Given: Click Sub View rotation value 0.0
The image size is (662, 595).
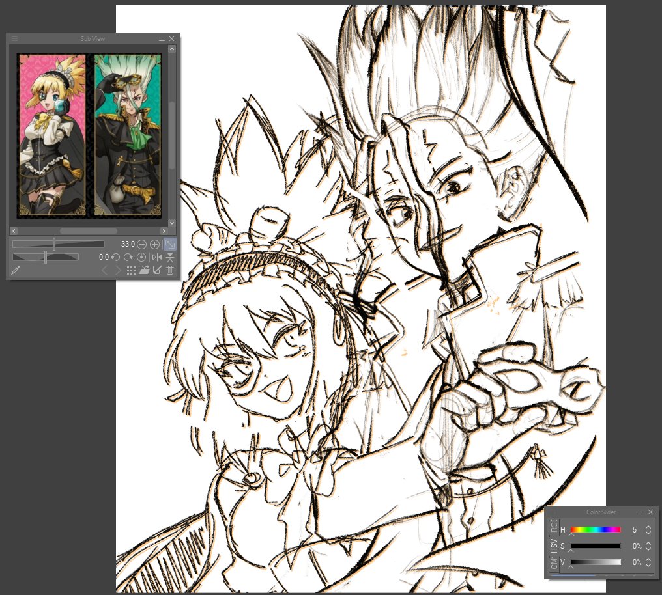Looking at the screenshot, I should point(104,257).
